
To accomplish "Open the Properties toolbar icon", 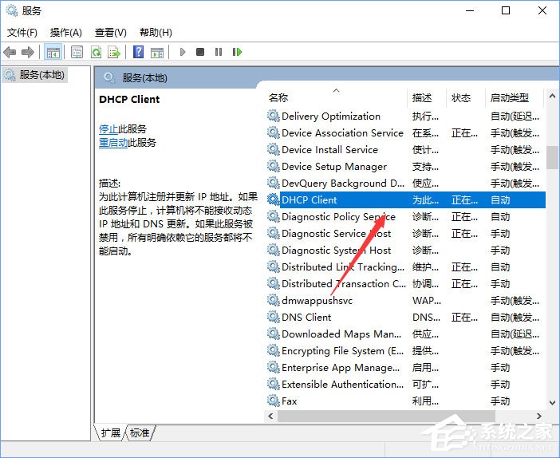I will coord(77,52).
